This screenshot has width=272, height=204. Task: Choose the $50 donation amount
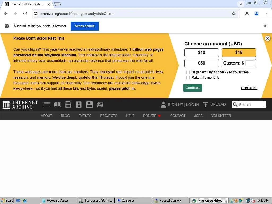201,63
